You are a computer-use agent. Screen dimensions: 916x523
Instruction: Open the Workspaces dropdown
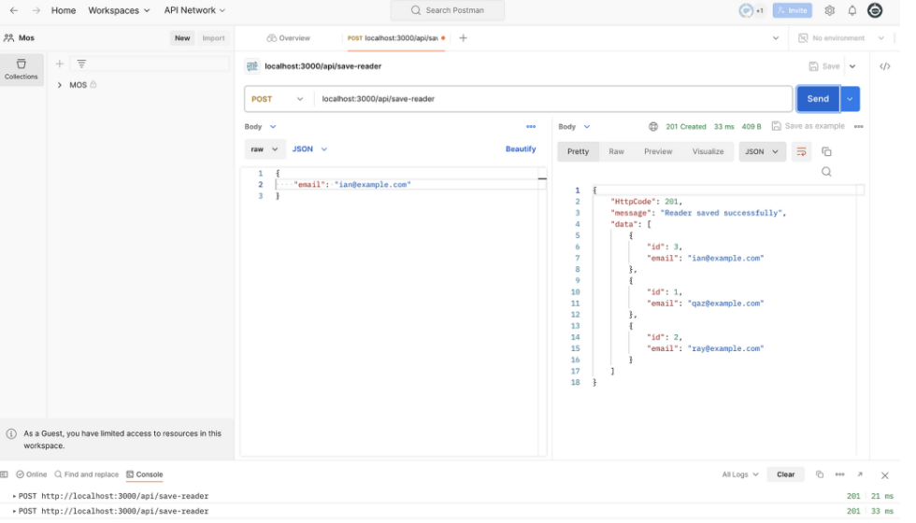(121, 10)
